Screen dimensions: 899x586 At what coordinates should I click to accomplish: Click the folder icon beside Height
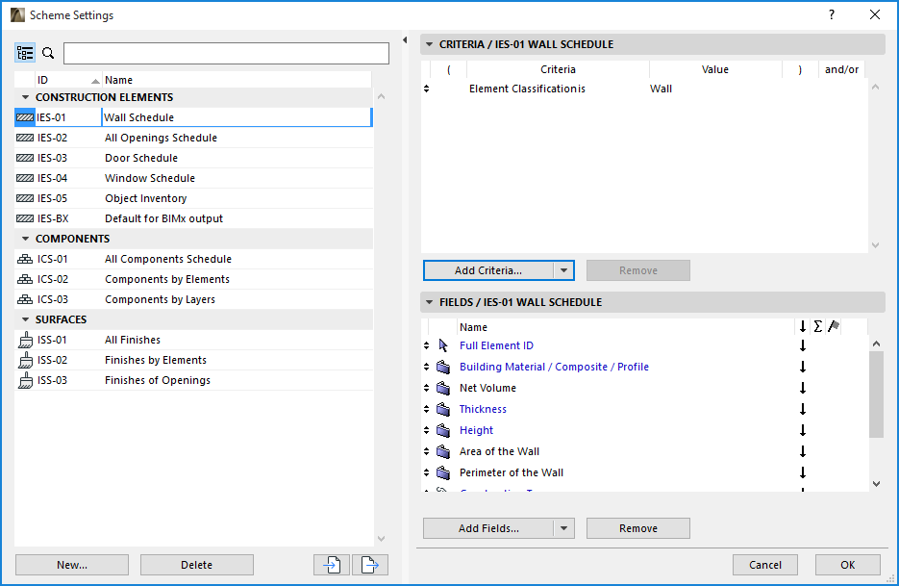[x=443, y=430]
